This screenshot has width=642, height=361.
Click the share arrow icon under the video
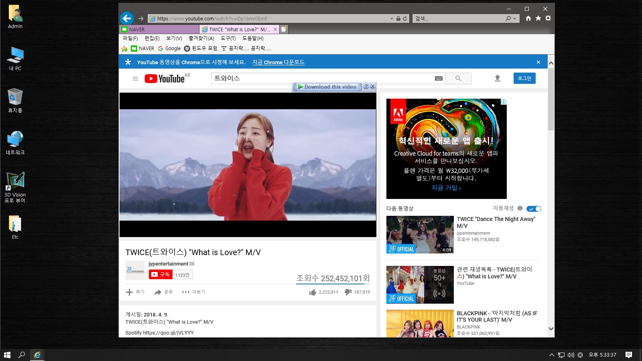158,292
